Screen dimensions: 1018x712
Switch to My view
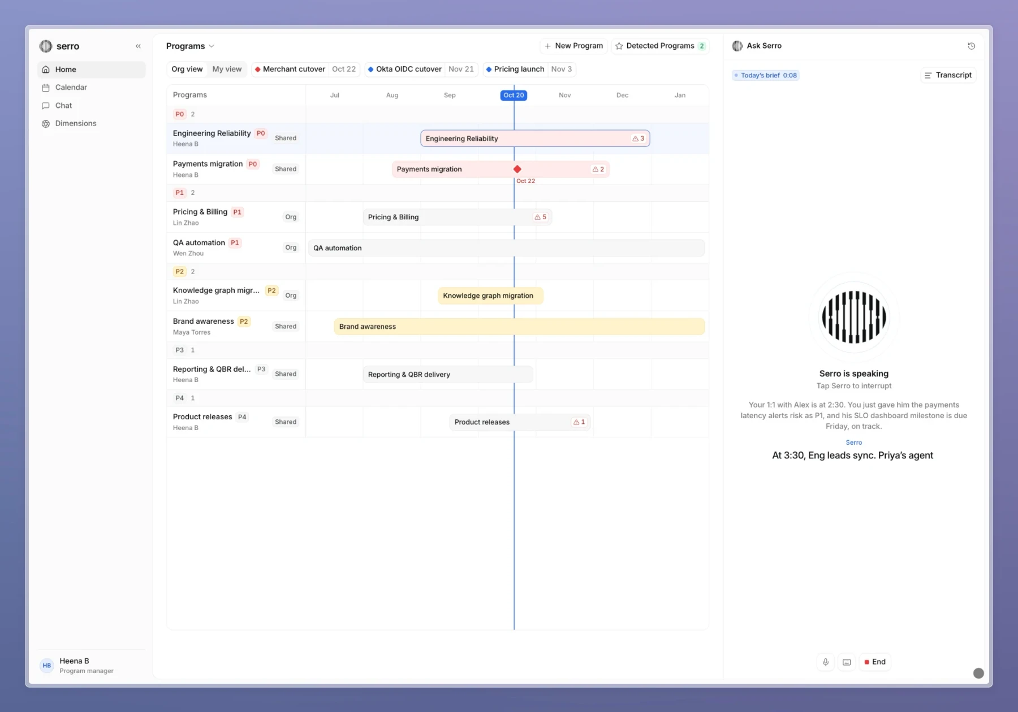(227, 69)
